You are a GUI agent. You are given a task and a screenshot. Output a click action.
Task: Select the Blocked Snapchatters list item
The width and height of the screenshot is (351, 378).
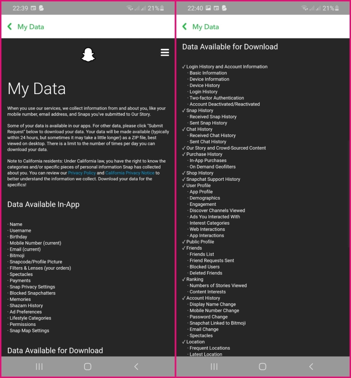click(32, 293)
